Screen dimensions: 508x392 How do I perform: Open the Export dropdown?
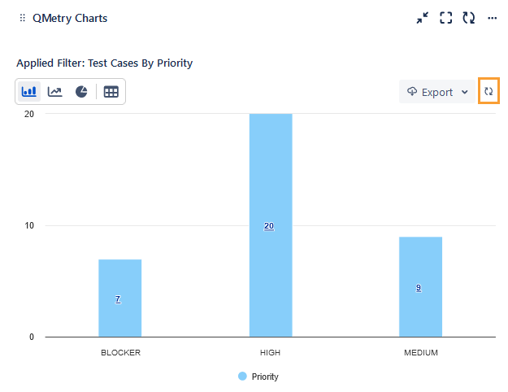[x=438, y=92]
